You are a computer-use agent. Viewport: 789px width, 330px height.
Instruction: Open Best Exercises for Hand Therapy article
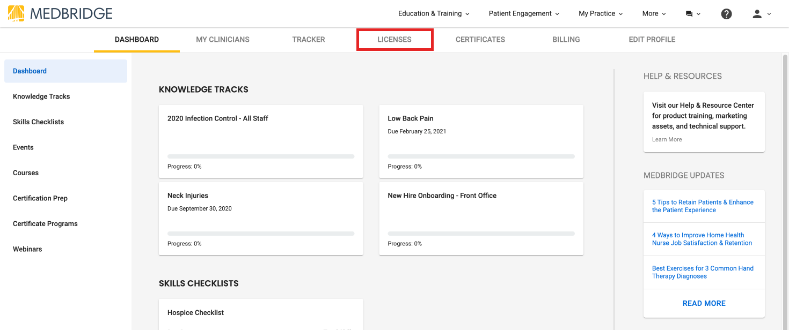[x=703, y=272]
